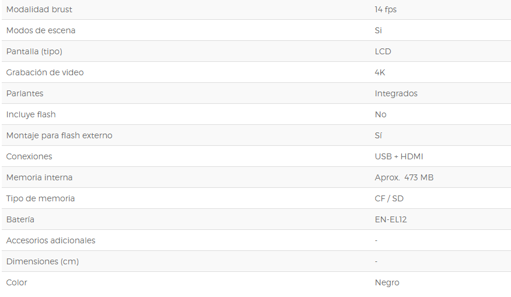This screenshot has height=297, width=511.
Task: Select the Pantalla (tipo) label
Action: [34, 51]
